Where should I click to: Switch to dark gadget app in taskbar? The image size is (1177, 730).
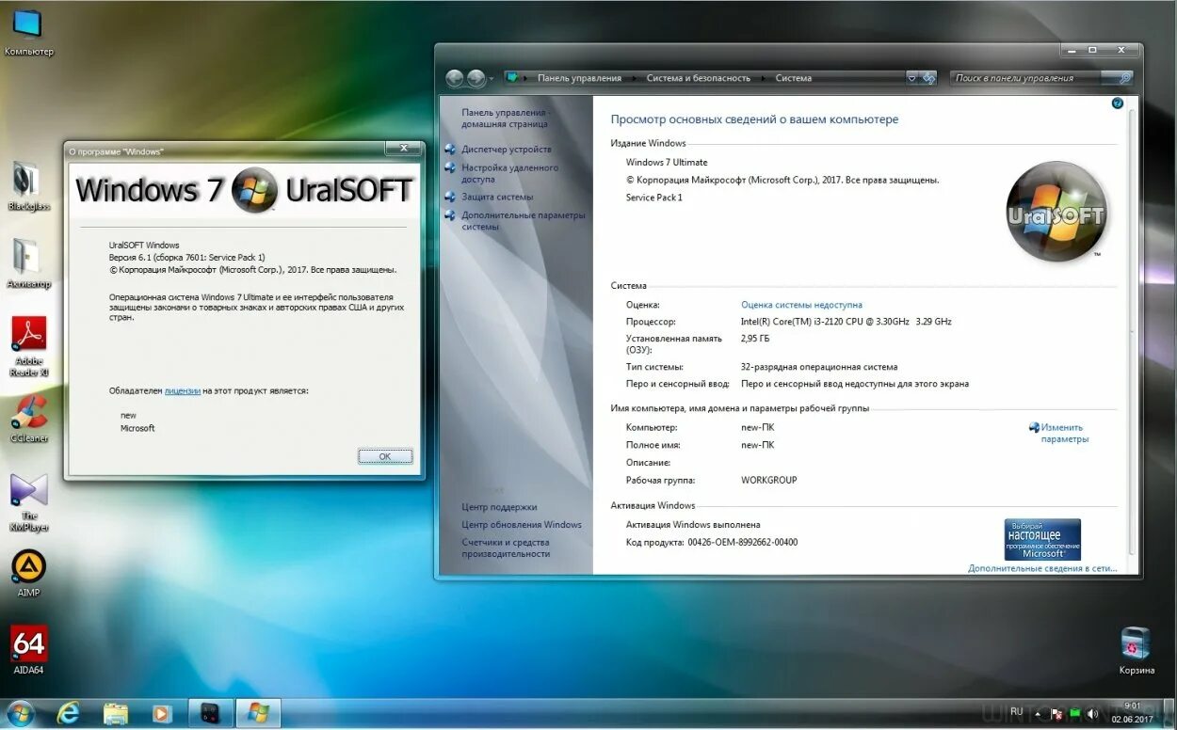210,713
